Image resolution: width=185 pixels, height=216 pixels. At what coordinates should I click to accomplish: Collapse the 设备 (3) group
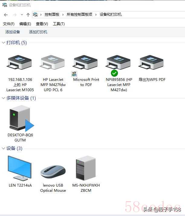click(3, 148)
